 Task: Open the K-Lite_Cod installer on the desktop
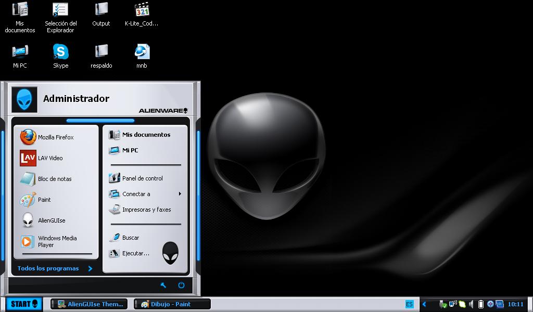tap(142, 9)
